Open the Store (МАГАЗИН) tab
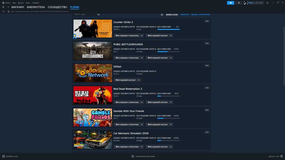Image resolution: width=285 pixels, height=160 pixels. (x=18, y=7)
